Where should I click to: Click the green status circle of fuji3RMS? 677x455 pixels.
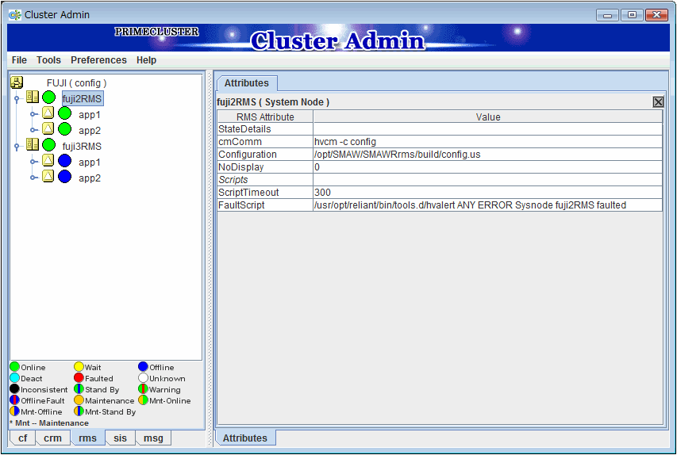(x=48, y=145)
